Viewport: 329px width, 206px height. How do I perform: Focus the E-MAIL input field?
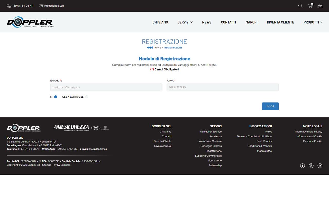pos(106,87)
